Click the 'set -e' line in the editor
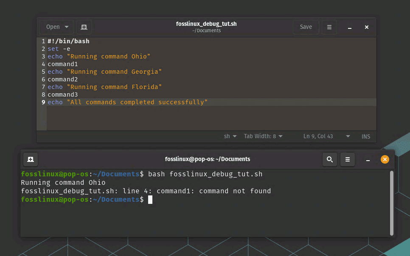Viewport: 410px width, 256px height. pos(59,49)
